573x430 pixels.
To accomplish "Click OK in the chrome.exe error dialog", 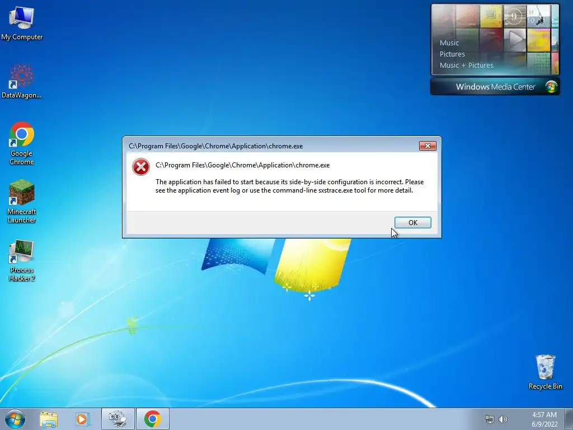I will coord(412,223).
